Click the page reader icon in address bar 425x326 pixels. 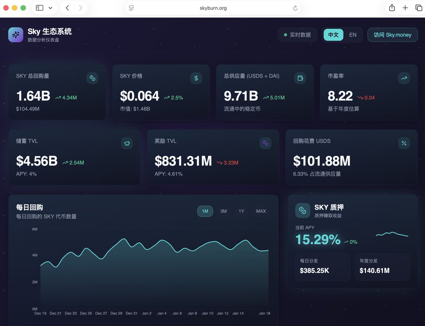(131, 8)
